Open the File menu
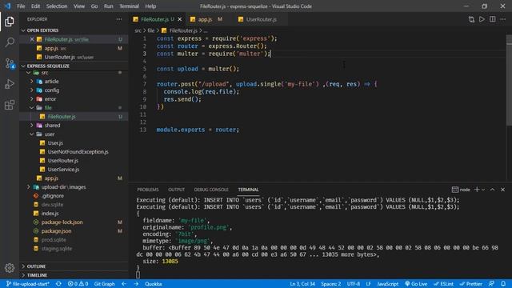Screen dimensions: 512x288 21,6
